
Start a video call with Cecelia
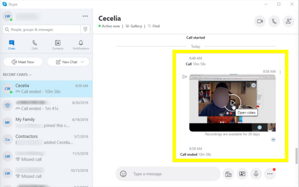260,21
